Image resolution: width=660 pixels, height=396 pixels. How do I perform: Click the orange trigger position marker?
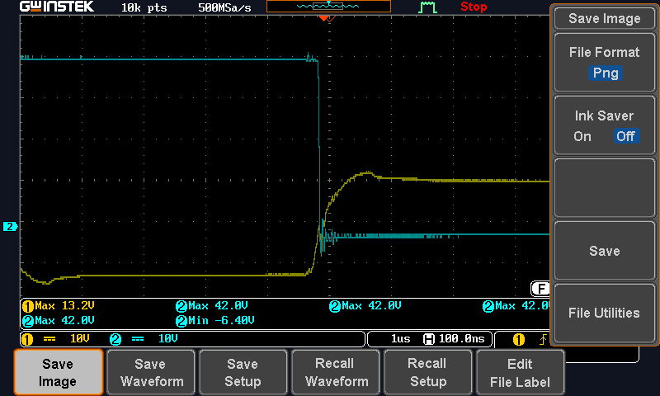(323, 18)
